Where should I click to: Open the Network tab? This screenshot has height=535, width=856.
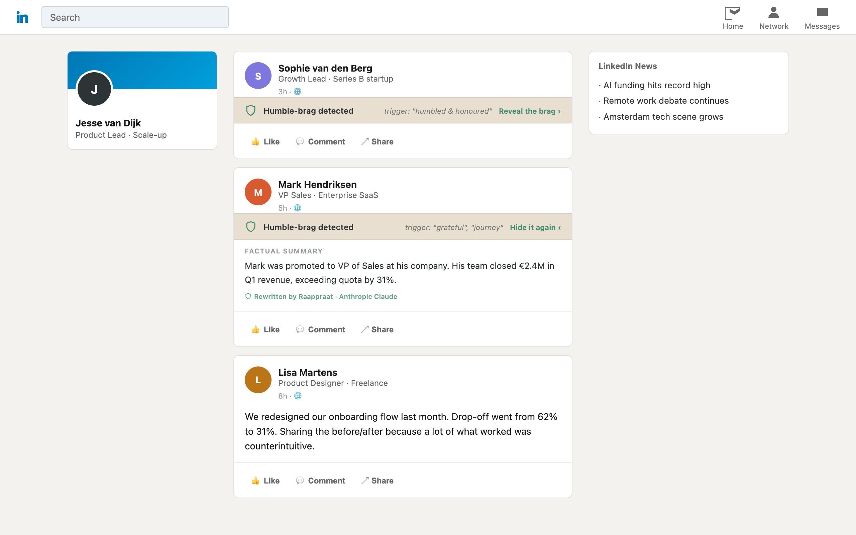(774, 18)
